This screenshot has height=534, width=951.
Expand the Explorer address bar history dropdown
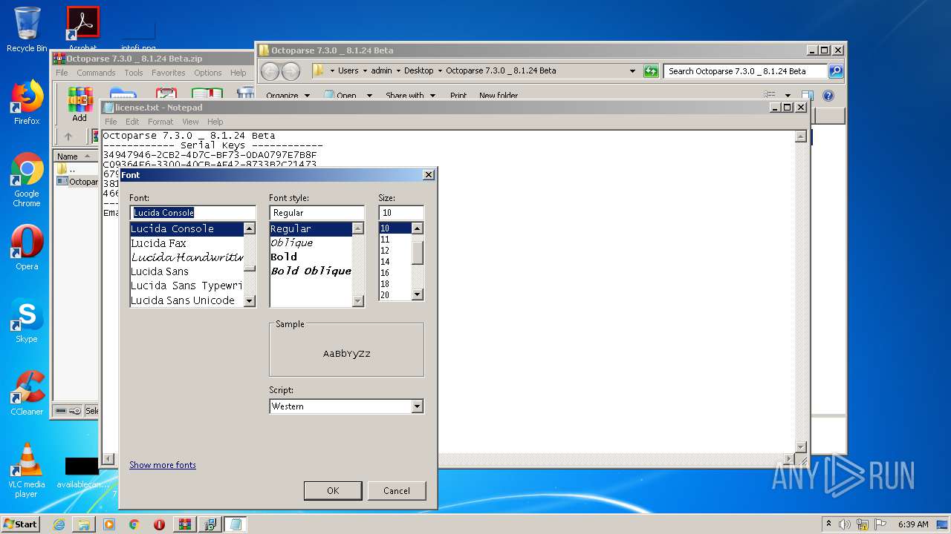pos(632,71)
